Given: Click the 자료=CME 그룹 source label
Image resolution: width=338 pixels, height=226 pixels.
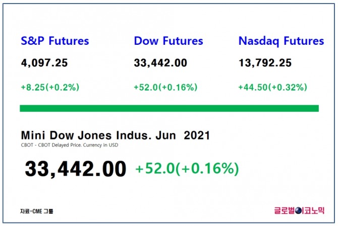Looking at the screenshot, I should point(37,210).
